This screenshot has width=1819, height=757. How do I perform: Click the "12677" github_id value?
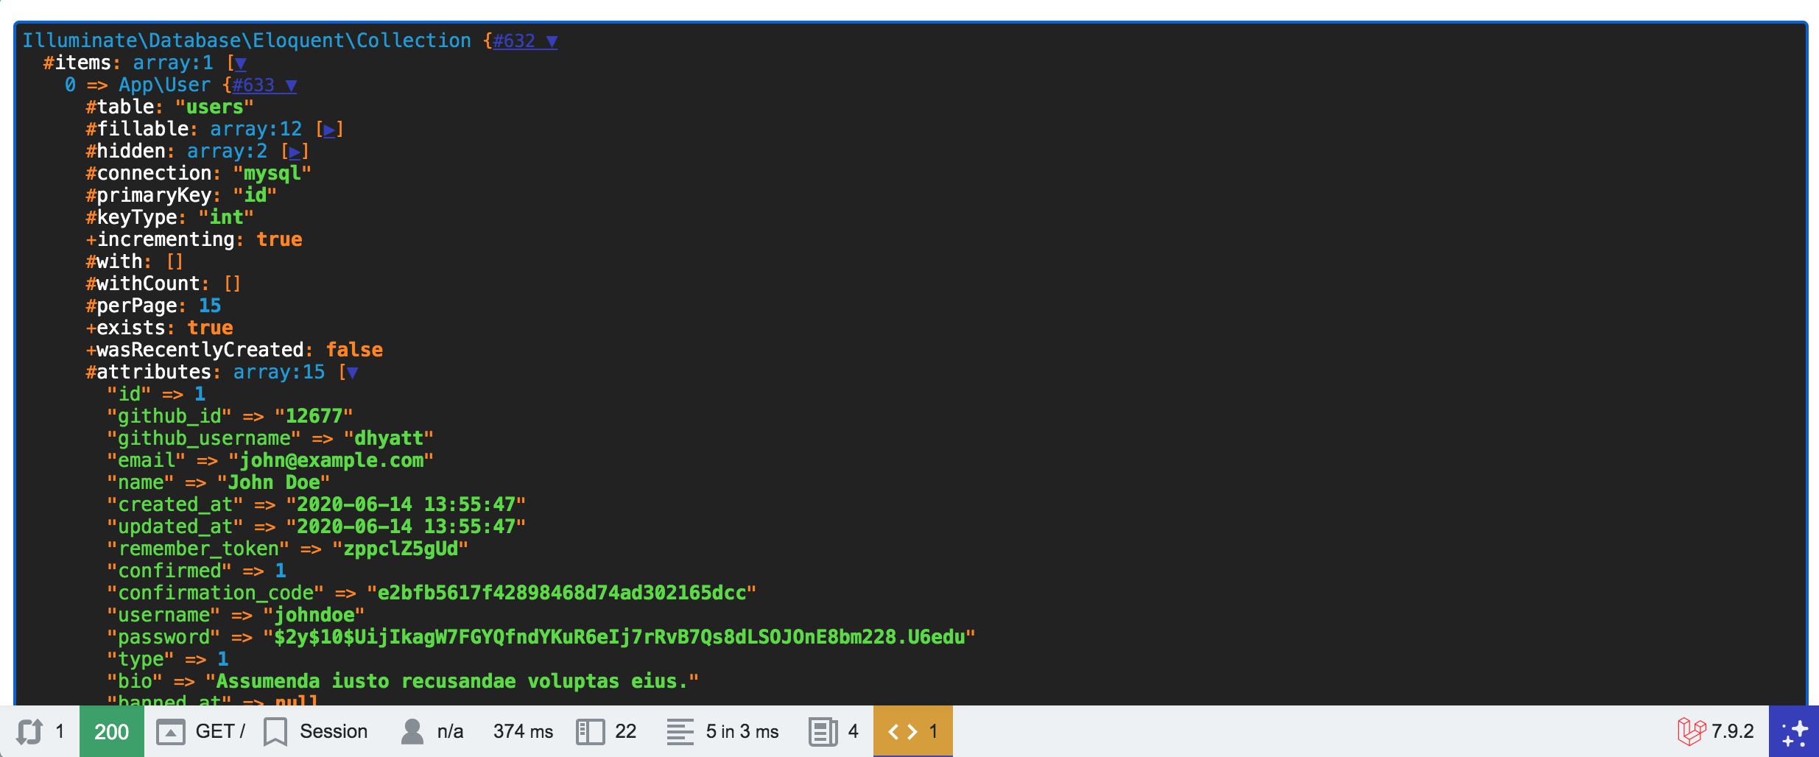(x=314, y=417)
